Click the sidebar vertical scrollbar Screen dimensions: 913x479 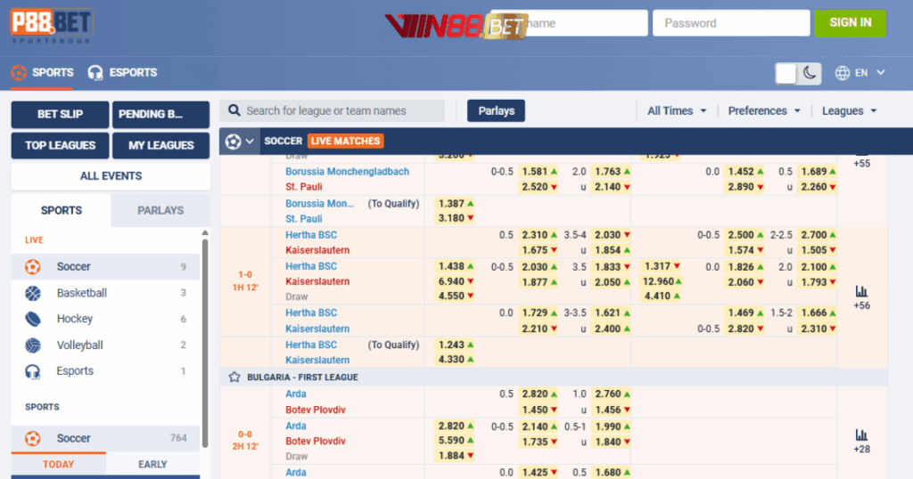(x=205, y=338)
